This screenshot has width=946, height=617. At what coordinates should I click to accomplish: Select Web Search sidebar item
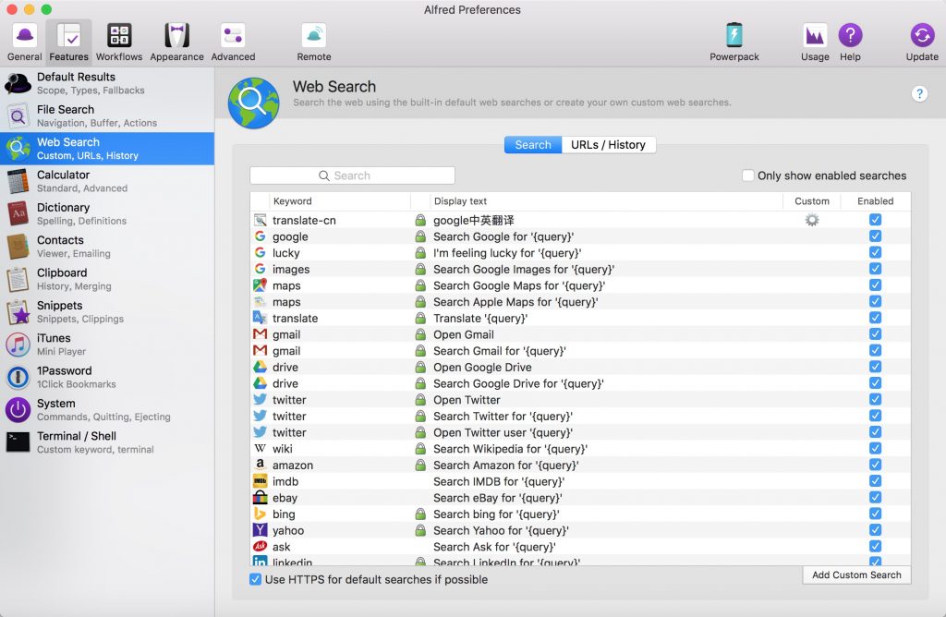tap(107, 149)
